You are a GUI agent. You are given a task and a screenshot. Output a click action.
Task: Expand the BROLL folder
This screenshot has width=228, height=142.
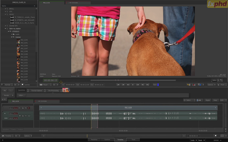point(5,9)
